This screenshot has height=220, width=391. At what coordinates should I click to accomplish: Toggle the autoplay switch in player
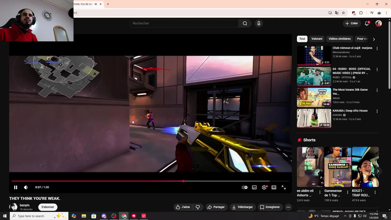(x=245, y=187)
